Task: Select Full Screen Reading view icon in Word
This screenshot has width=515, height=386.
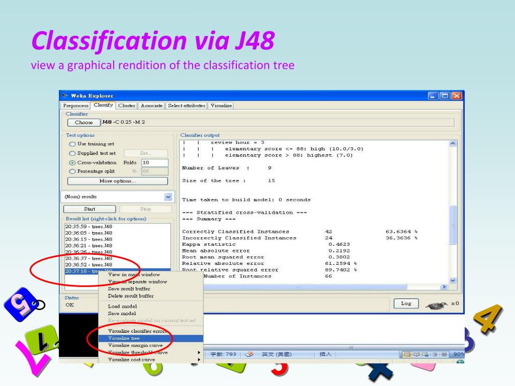Action: pos(416,354)
